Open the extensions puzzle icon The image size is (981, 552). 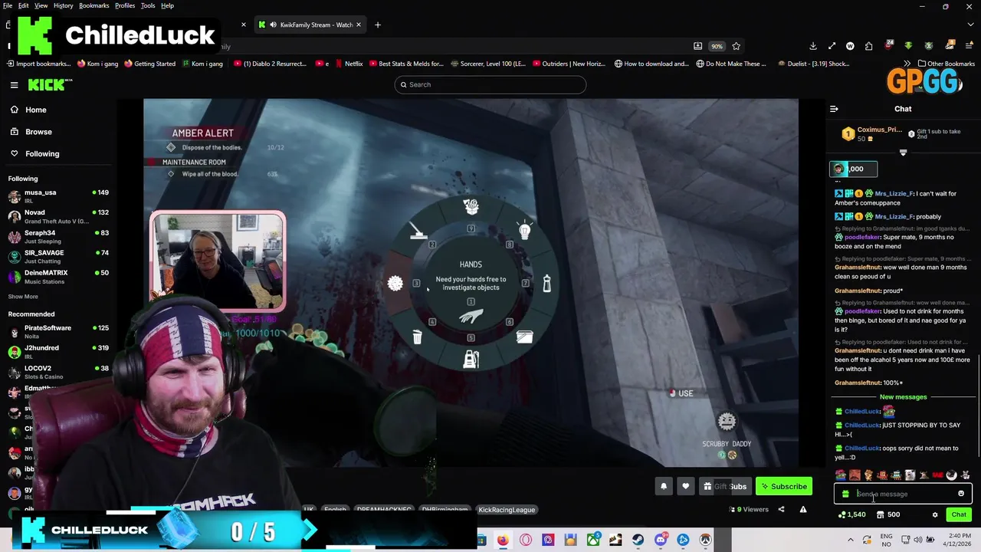[868, 46]
